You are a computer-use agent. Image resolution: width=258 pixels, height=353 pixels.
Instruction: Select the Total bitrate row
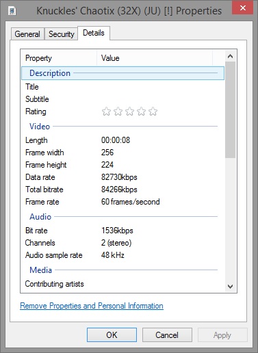pyautogui.click(x=122, y=189)
